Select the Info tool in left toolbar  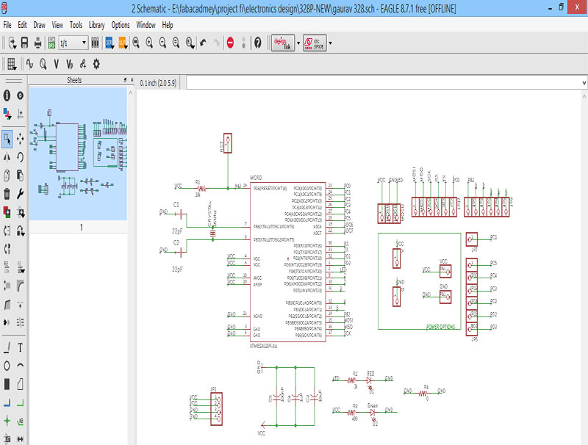click(x=7, y=95)
